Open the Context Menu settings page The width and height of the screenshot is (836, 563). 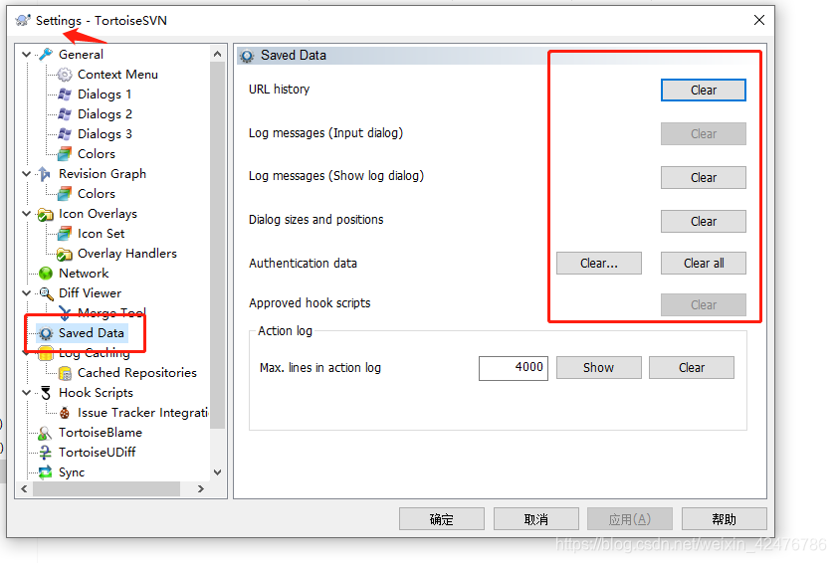coord(117,74)
